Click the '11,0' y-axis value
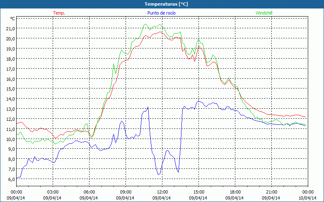The image size is (324, 202). pyautogui.click(x=11, y=129)
